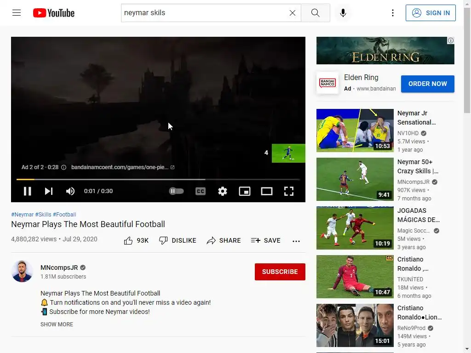Open ad info icon beside 0:28
Screen dimensions: 471x353
coord(63,167)
